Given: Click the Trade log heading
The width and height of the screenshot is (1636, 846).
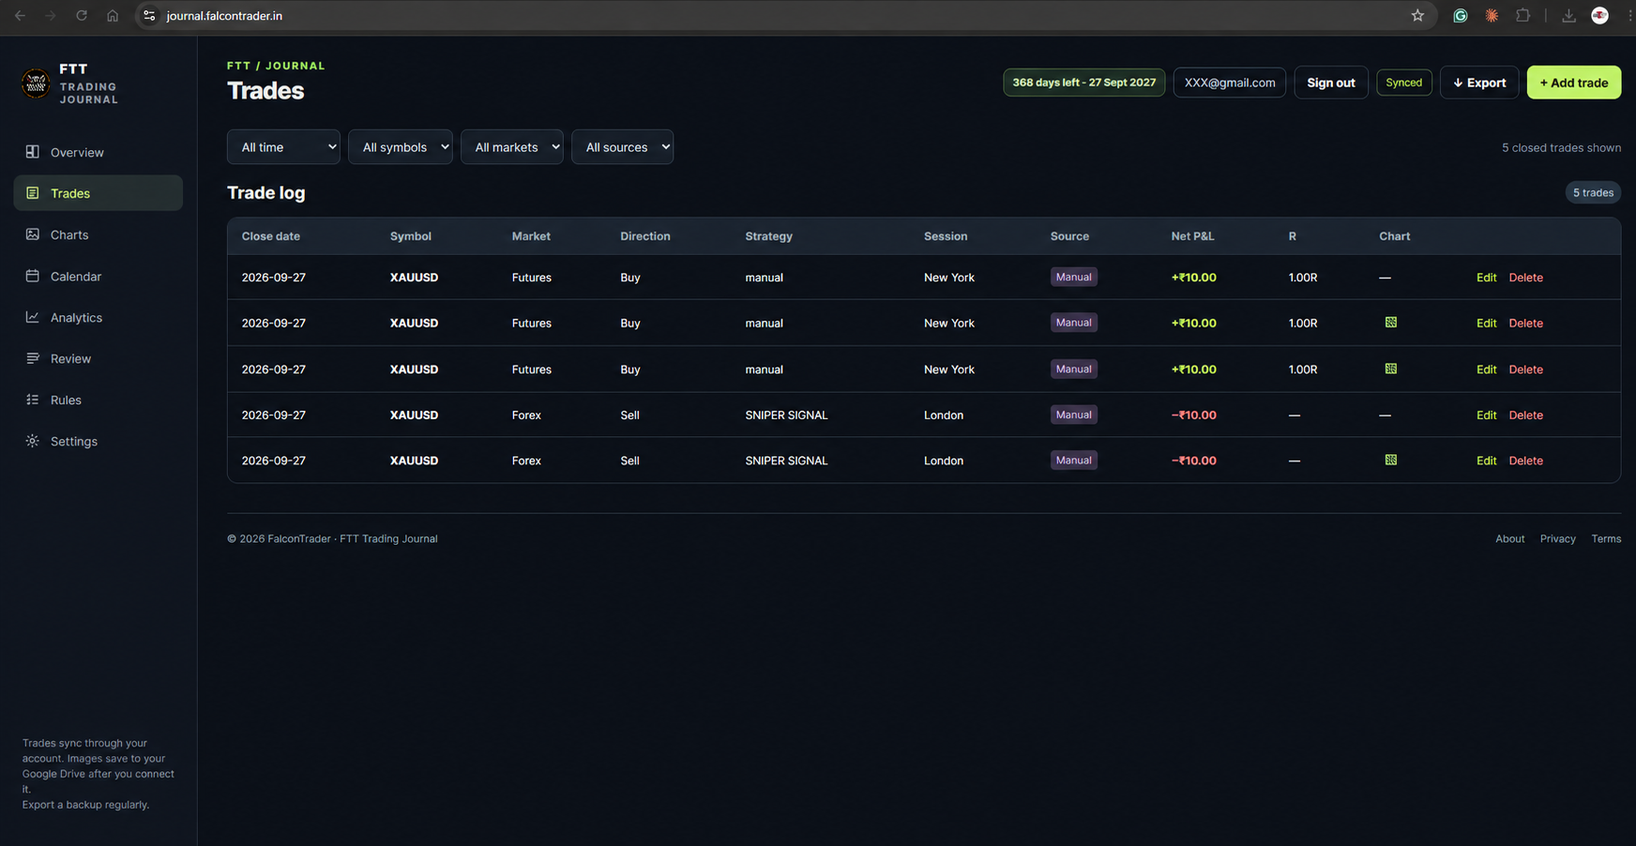Looking at the screenshot, I should click(x=266, y=192).
